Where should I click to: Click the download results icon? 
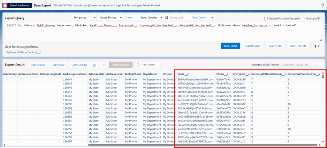click(95, 65)
